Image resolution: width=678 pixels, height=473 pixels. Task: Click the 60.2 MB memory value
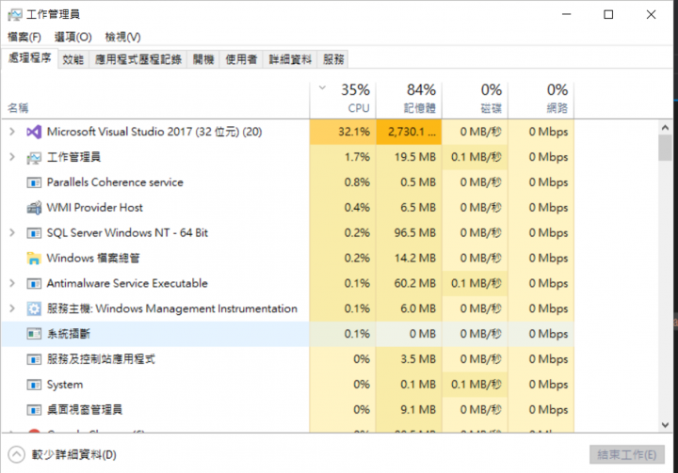tap(414, 283)
